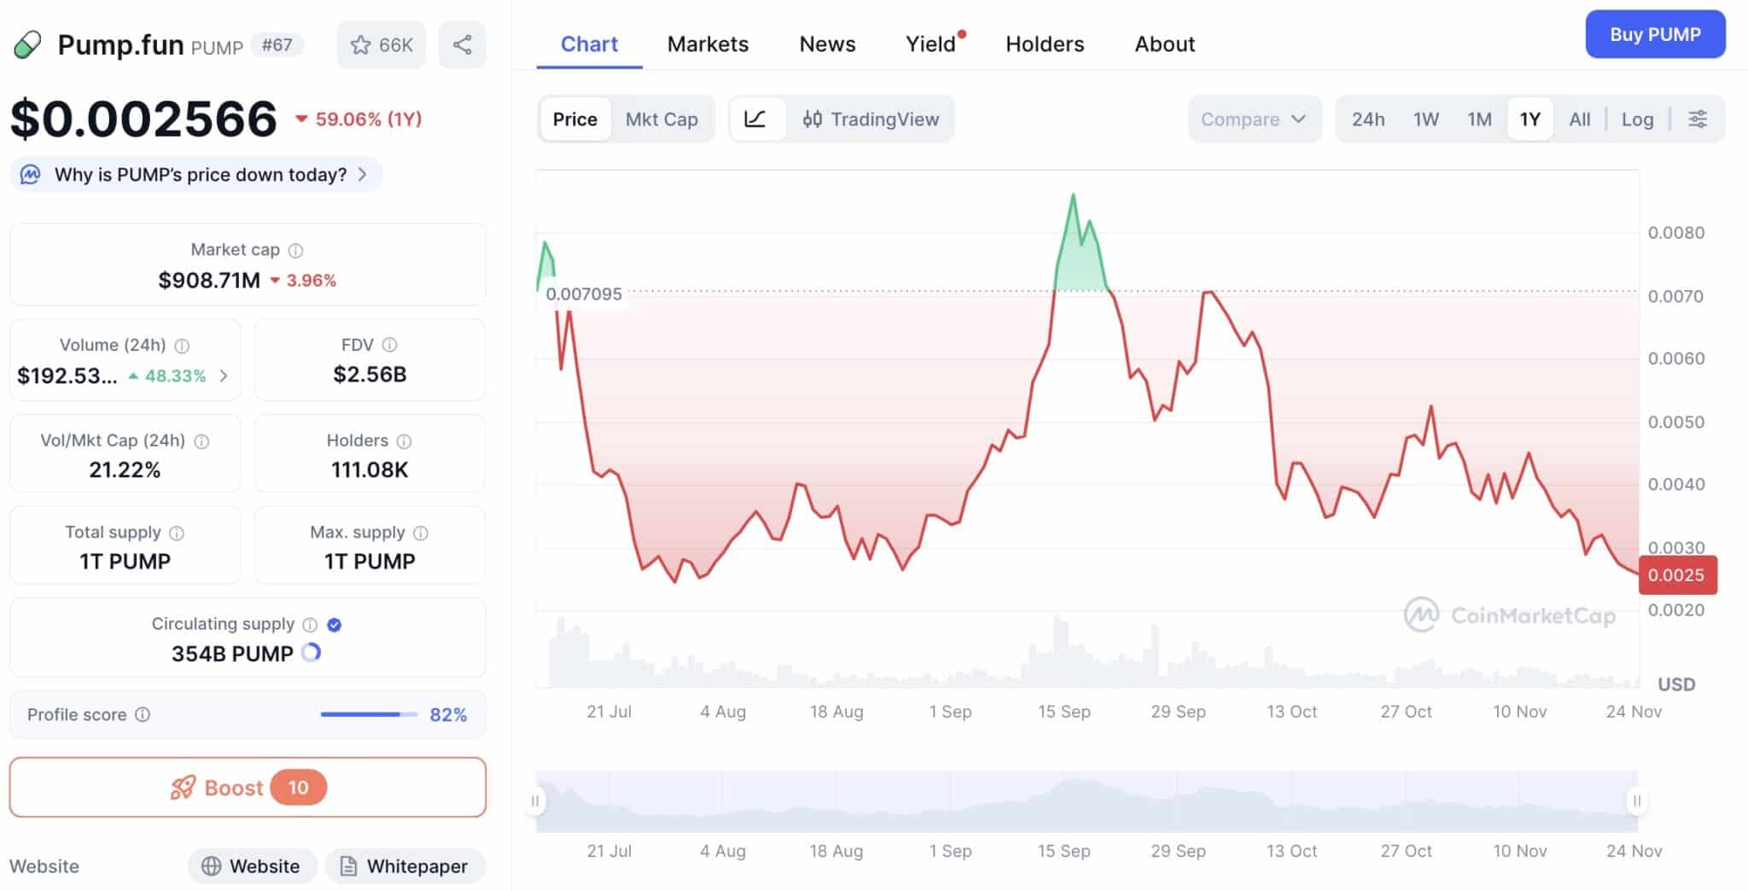The width and height of the screenshot is (1748, 891).
Task: Expand Volume (24h) details arrow
Action: point(224,376)
